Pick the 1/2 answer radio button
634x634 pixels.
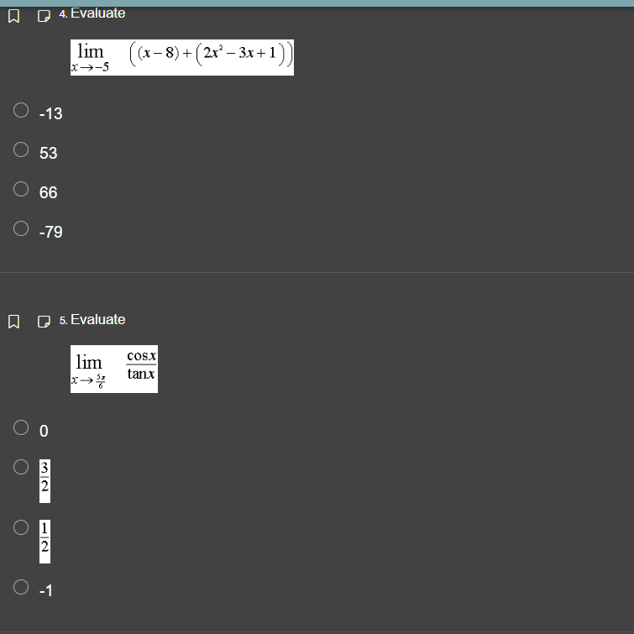pos(21,527)
